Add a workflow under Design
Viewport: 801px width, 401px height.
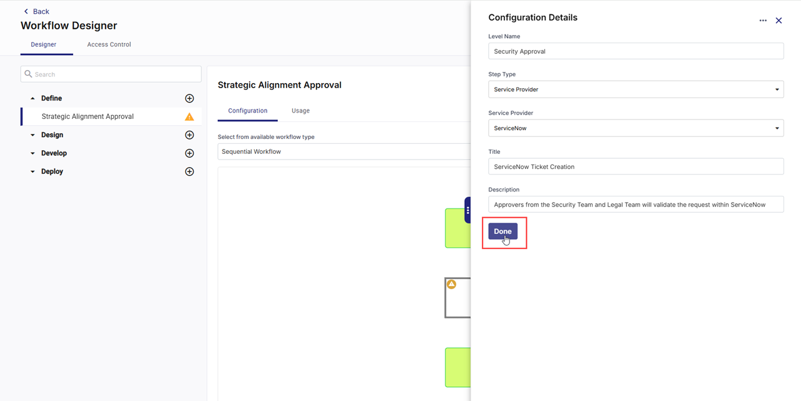(x=190, y=135)
